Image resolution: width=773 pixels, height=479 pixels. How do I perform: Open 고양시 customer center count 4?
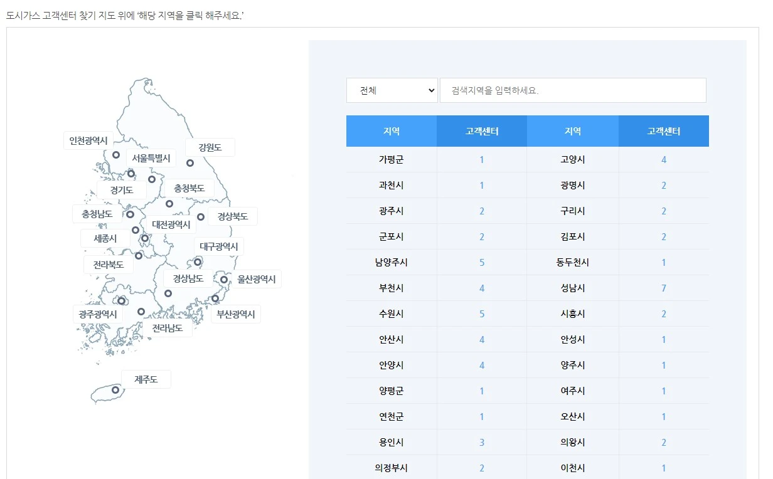(664, 160)
